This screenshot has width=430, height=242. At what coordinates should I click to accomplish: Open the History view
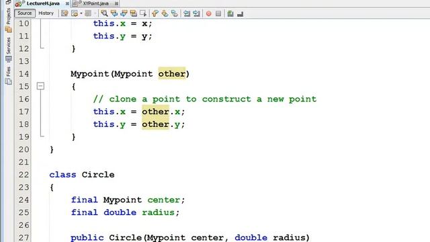46,13
